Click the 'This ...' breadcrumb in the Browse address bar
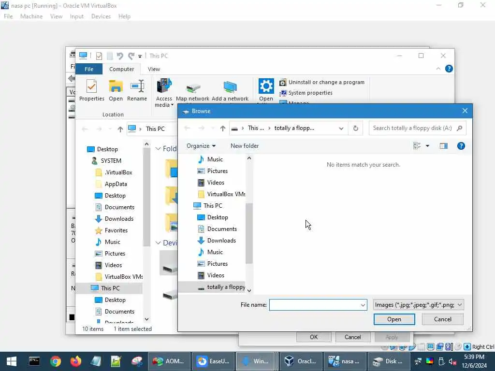This screenshot has width=495, height=371. [x=256, y=128]
